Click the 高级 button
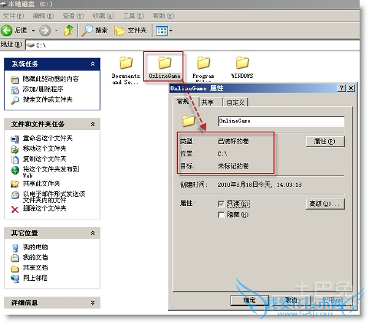The width and height of the screenshot is (368, 323). pos(325,204)
